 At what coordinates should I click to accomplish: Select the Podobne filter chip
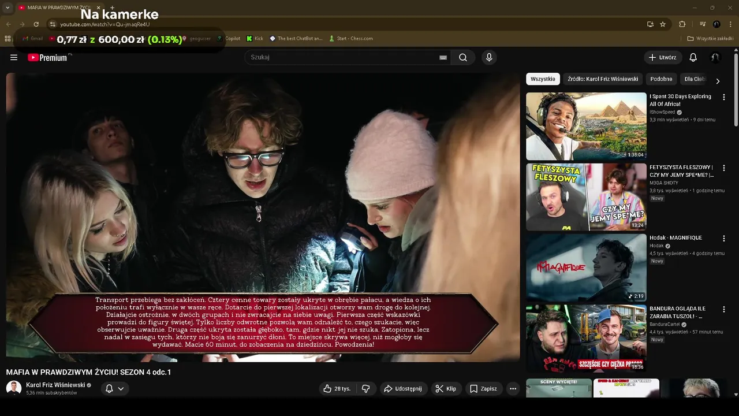point(661,79)
